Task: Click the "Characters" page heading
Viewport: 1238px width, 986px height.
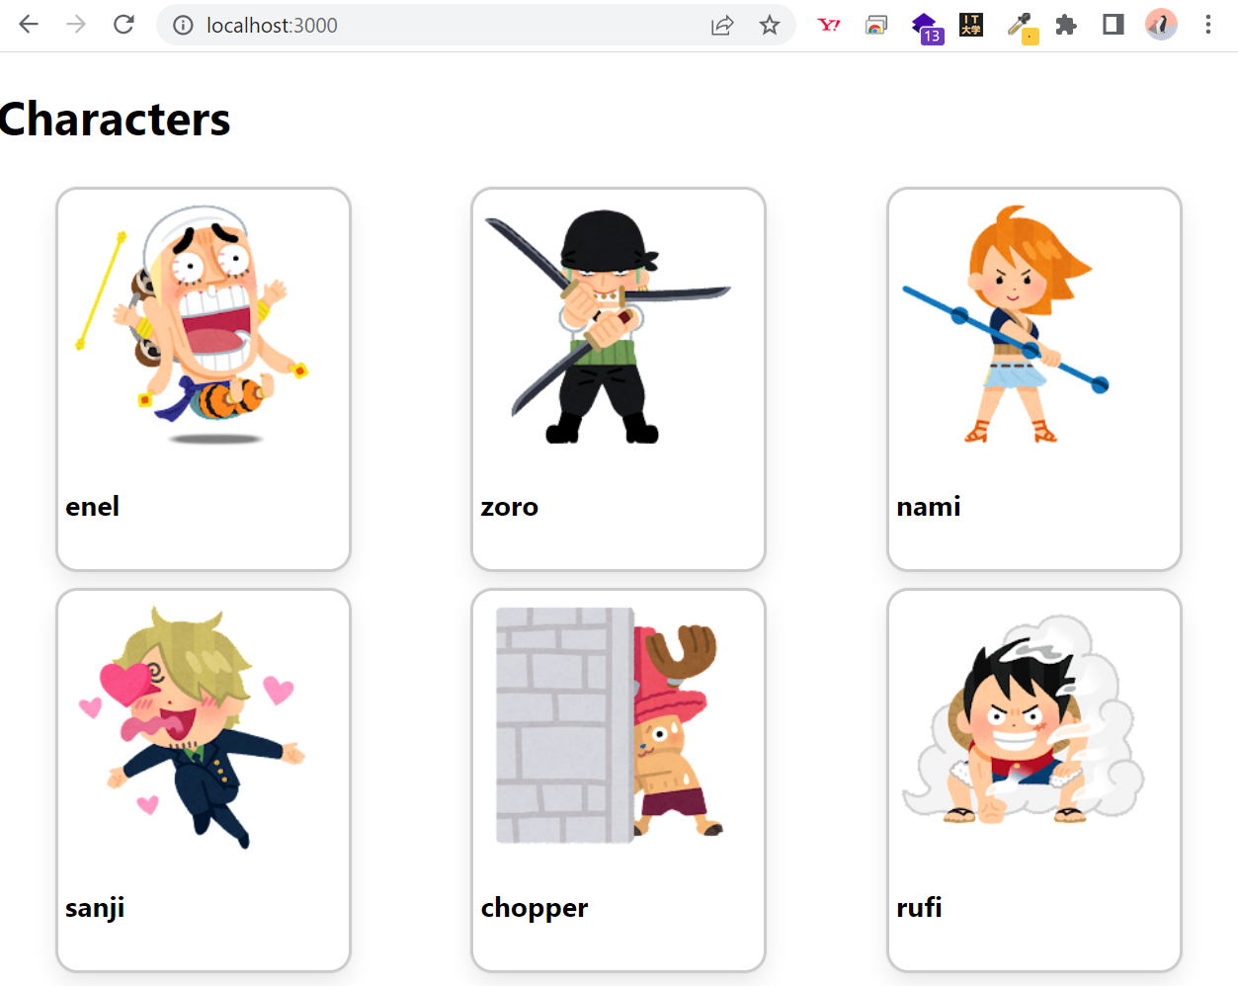Action: (115, 120)
